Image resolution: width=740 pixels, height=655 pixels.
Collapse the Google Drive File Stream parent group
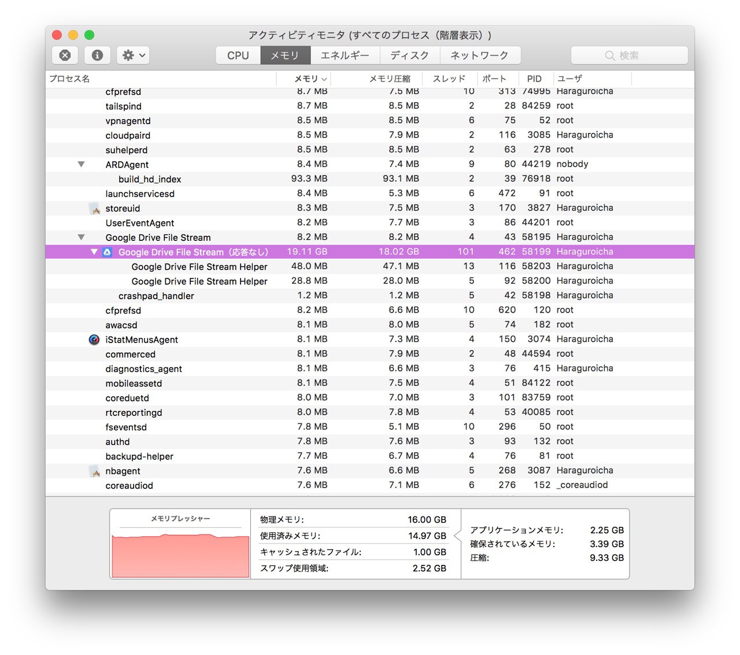click(x=82, y=237)
